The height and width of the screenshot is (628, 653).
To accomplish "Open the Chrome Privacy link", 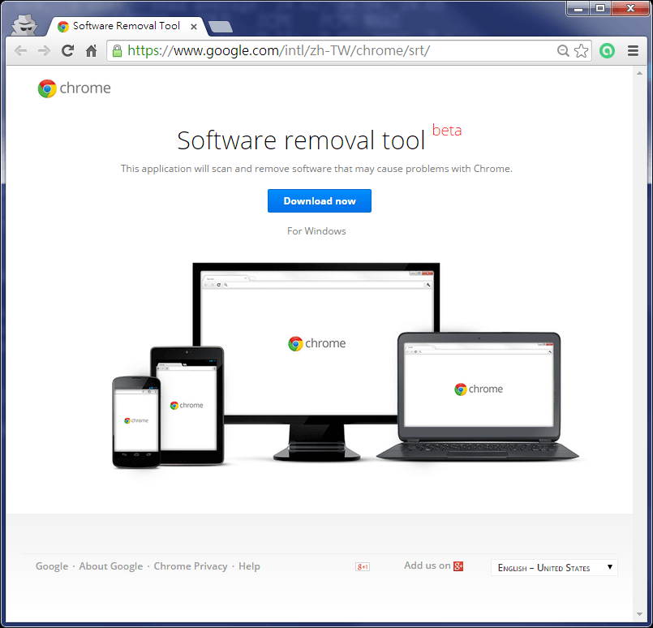I will 191,566.
